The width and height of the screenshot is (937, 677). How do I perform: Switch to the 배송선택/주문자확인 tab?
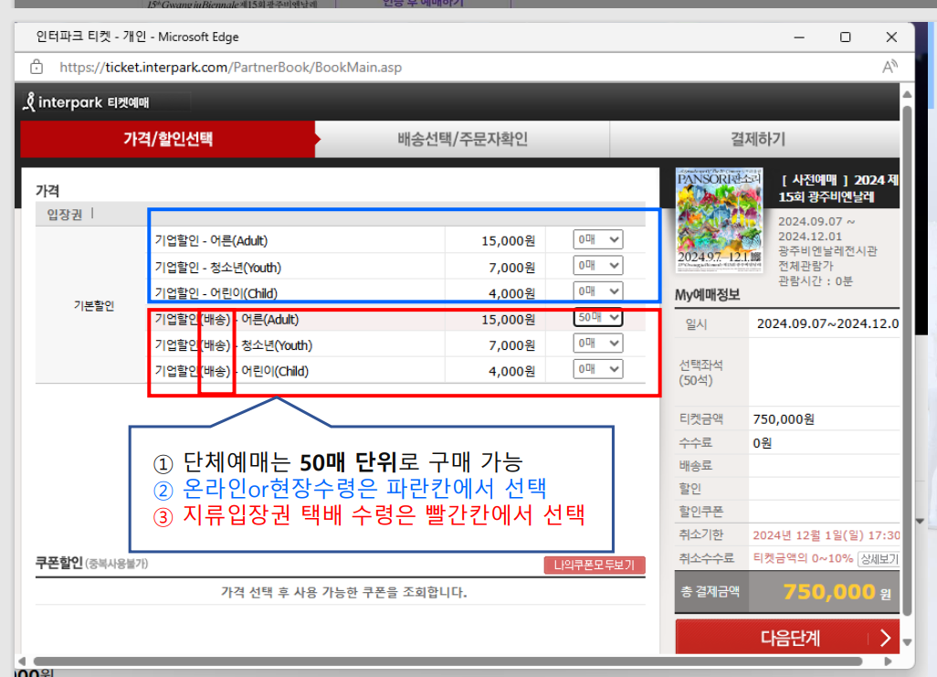click(x=465, y=139)
